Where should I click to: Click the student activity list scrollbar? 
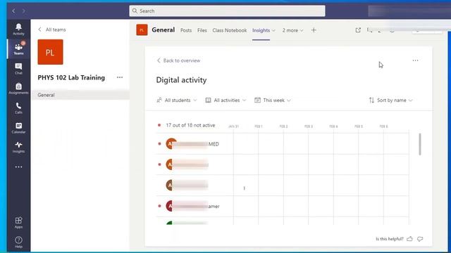click(420, 144)
